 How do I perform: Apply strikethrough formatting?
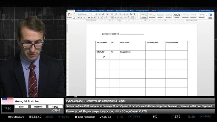pos(89,17)
